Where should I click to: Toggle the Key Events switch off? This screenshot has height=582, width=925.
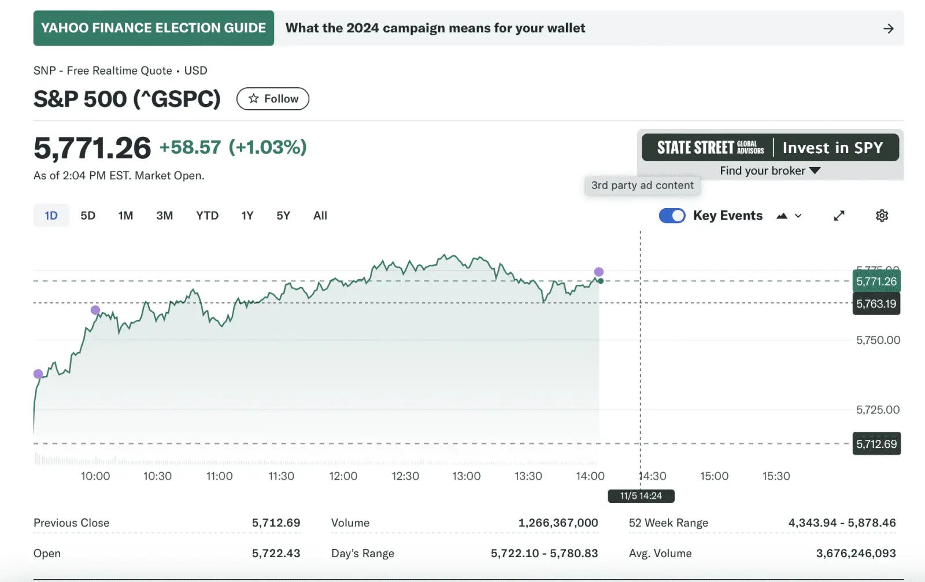(672, 216)
